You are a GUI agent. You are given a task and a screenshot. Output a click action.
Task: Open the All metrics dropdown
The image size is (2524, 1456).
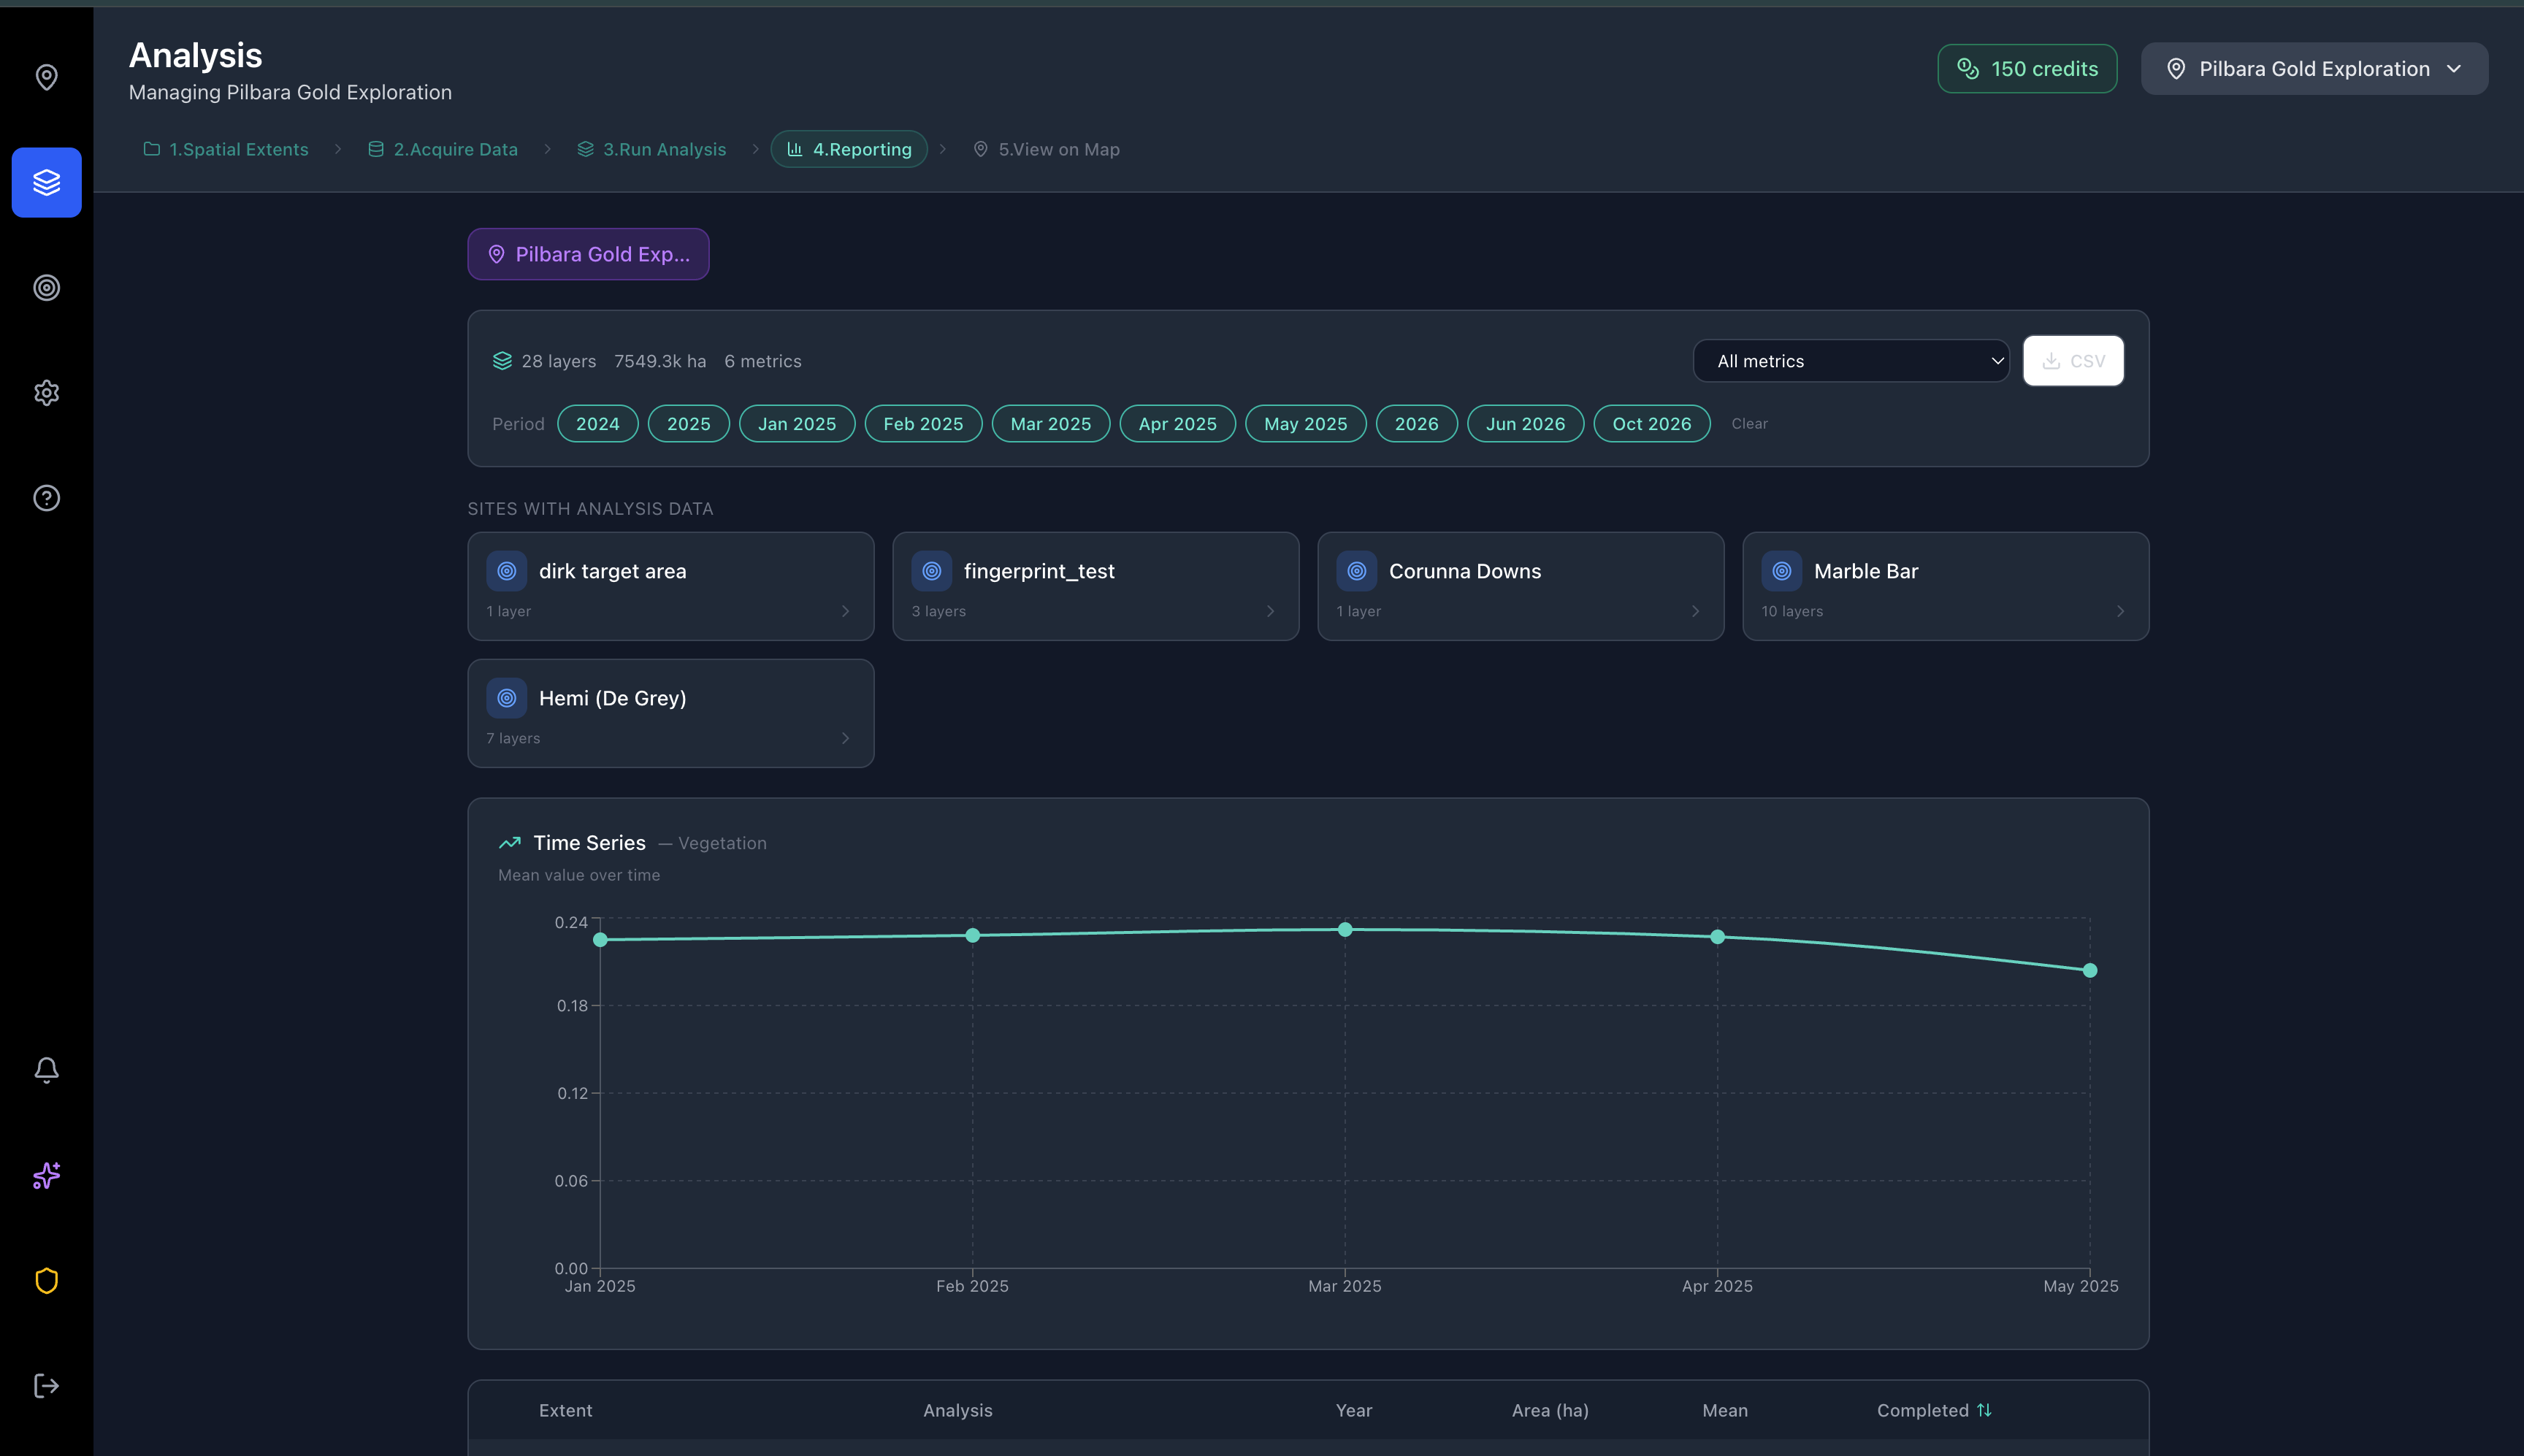[x=1850, y=361]
